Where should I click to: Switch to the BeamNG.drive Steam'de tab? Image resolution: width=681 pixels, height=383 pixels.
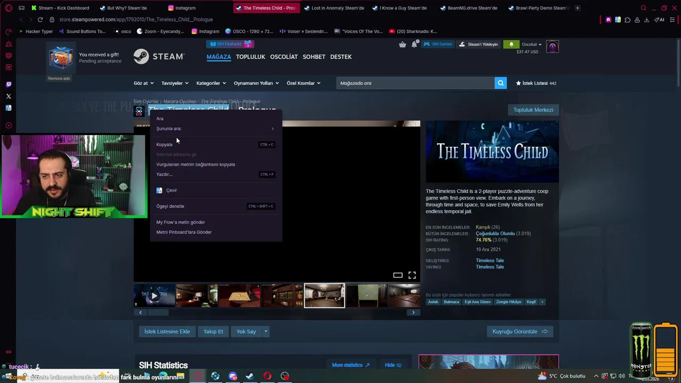click(468, 8)
